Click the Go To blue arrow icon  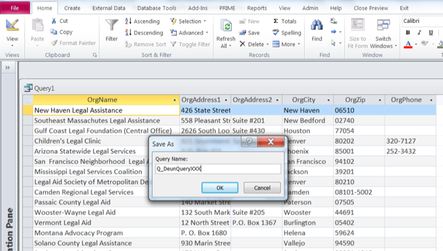click(334, 31)
